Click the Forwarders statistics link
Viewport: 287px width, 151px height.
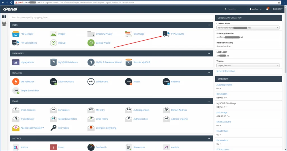pyautogui.click(x=222, y=140)
